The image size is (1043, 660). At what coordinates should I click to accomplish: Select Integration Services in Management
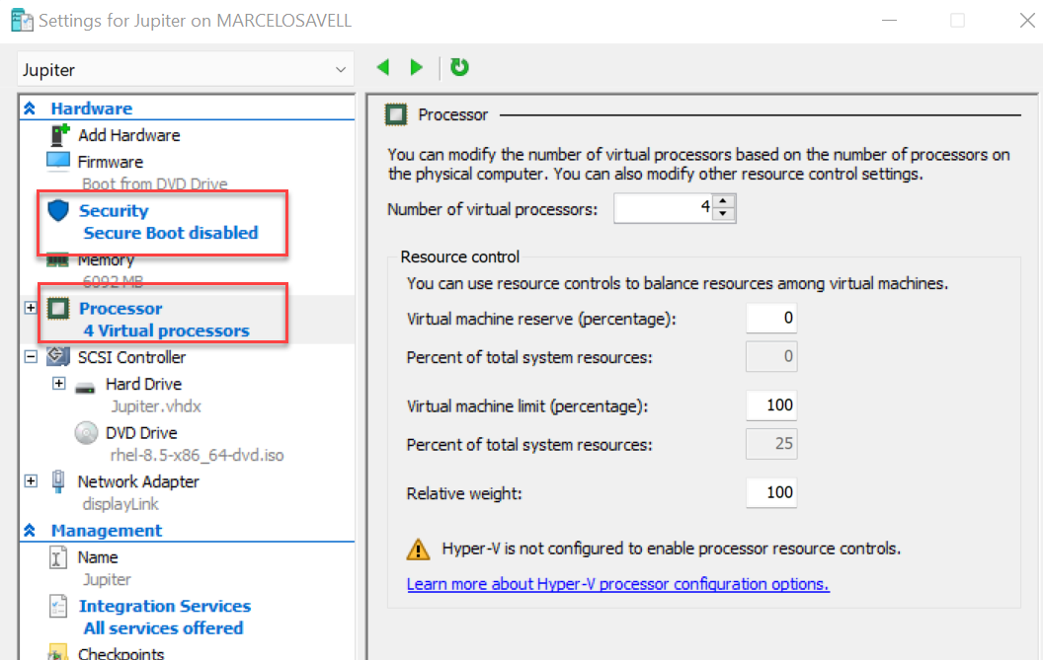click(164, 606)
